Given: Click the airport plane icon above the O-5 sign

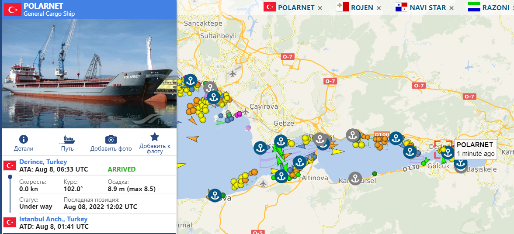Looking at the screenshot, I should coord(263,184).
